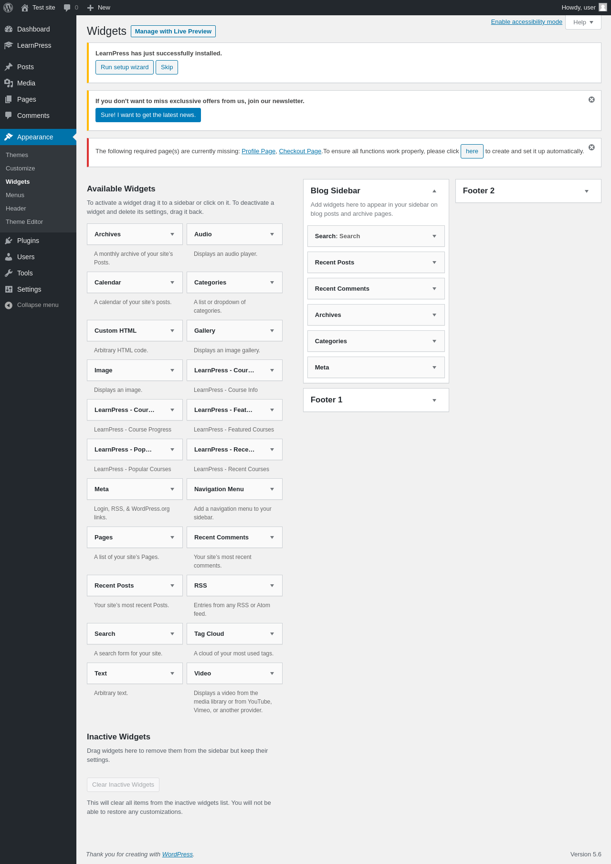Viewport: 611px width, 864px height.
Task: Expand the Audio available widget
Action: tap(272, 234)
